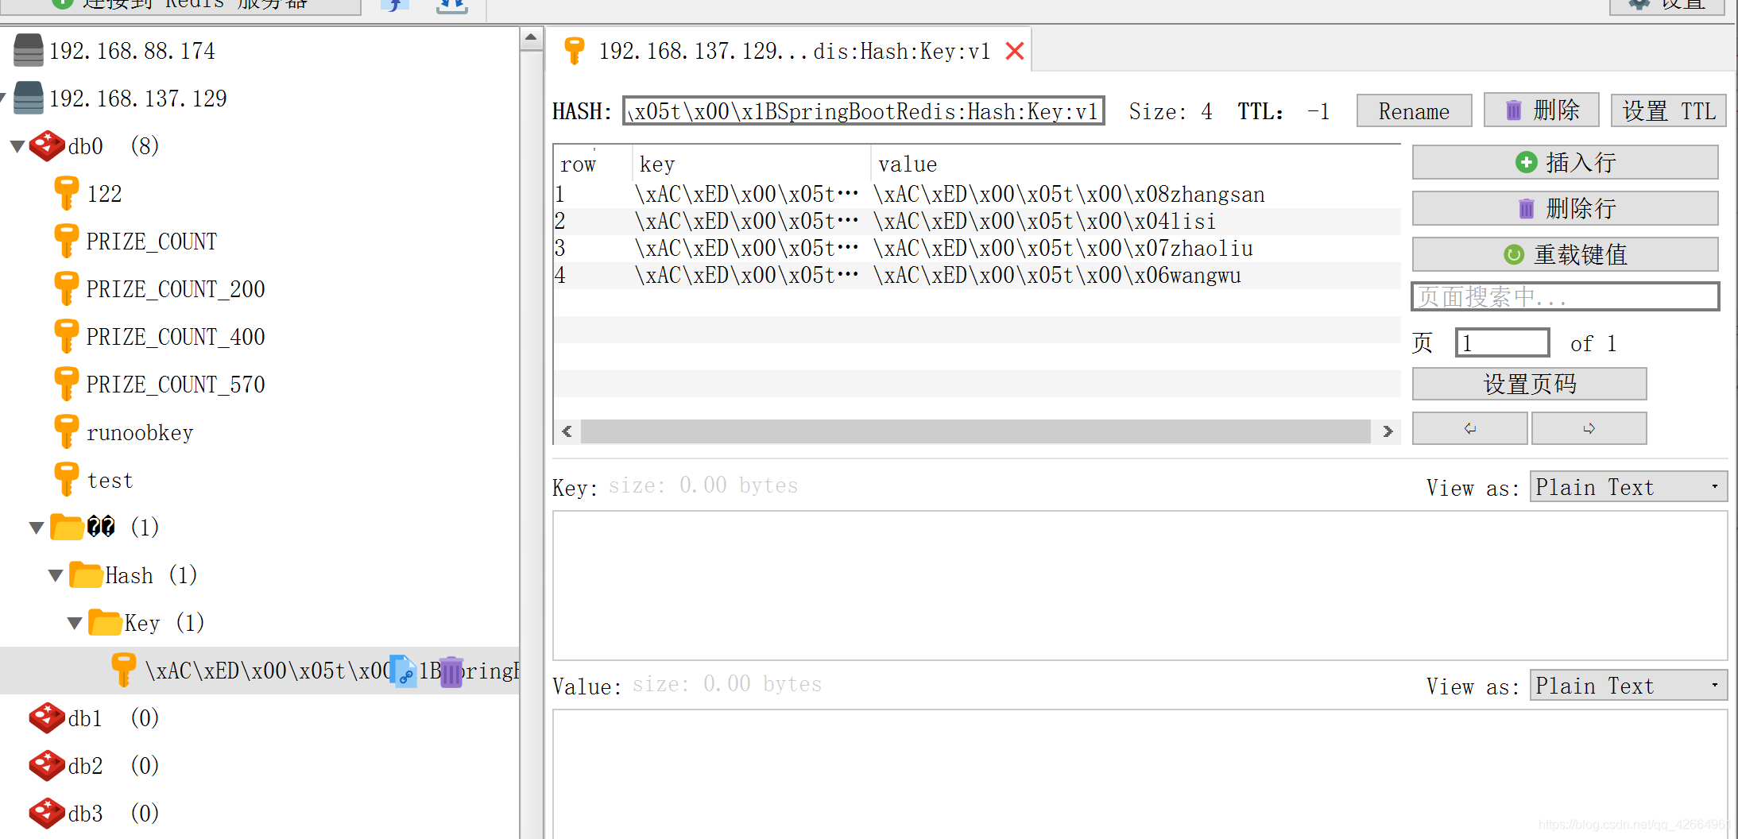This screenshot has height=839, width=1738.
Task: Click the page search input field
Action: click(1565, 296)
